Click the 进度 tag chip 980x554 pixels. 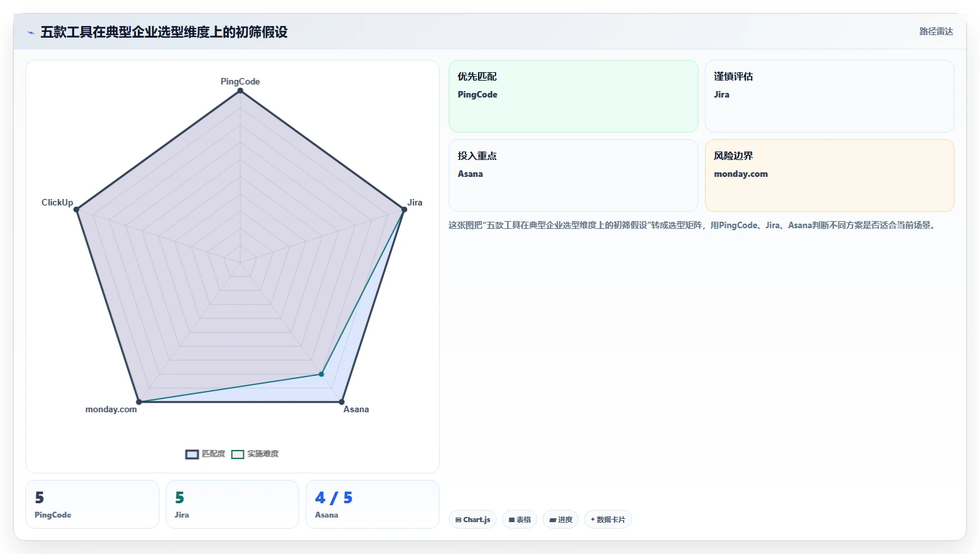(561, 520)
